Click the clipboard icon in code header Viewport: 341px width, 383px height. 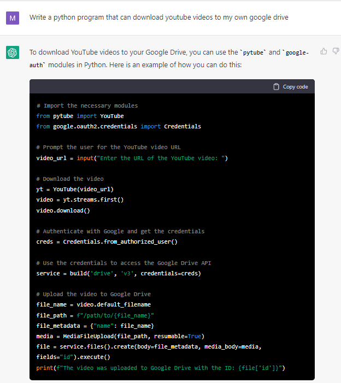[276, 87]
